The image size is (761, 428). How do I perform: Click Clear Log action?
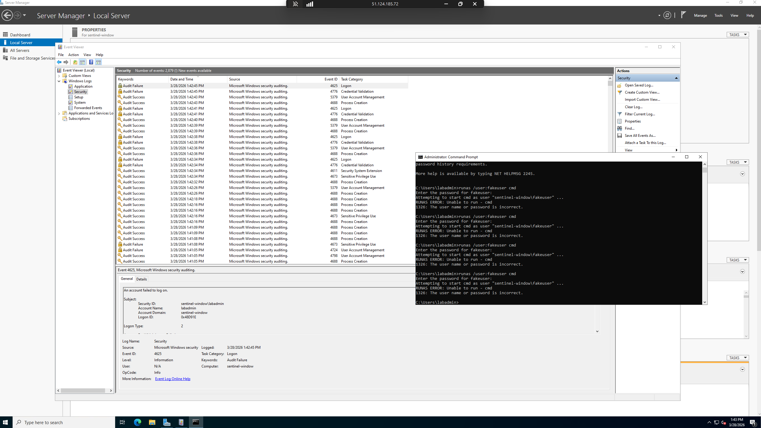click(x=633, y=107)
